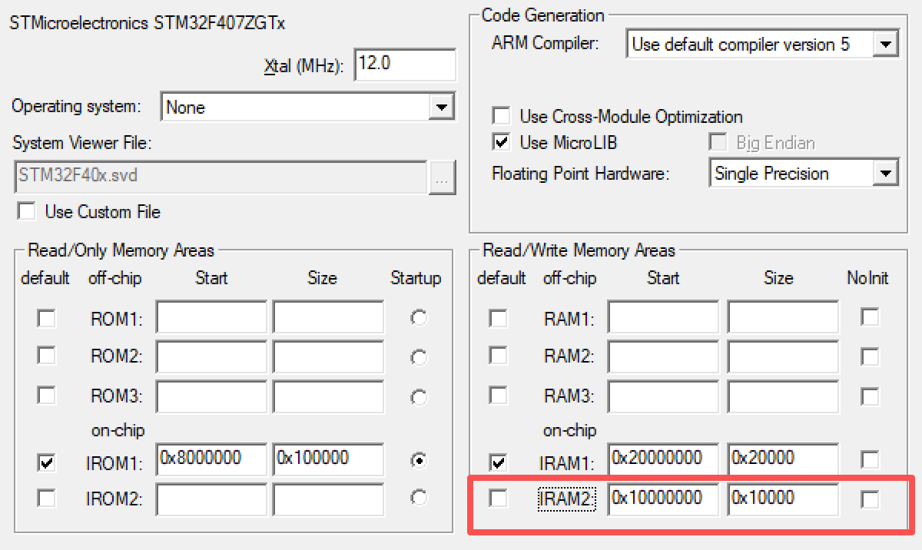
Task: Click the System Viewer File browse button
Action: point(443,177)
